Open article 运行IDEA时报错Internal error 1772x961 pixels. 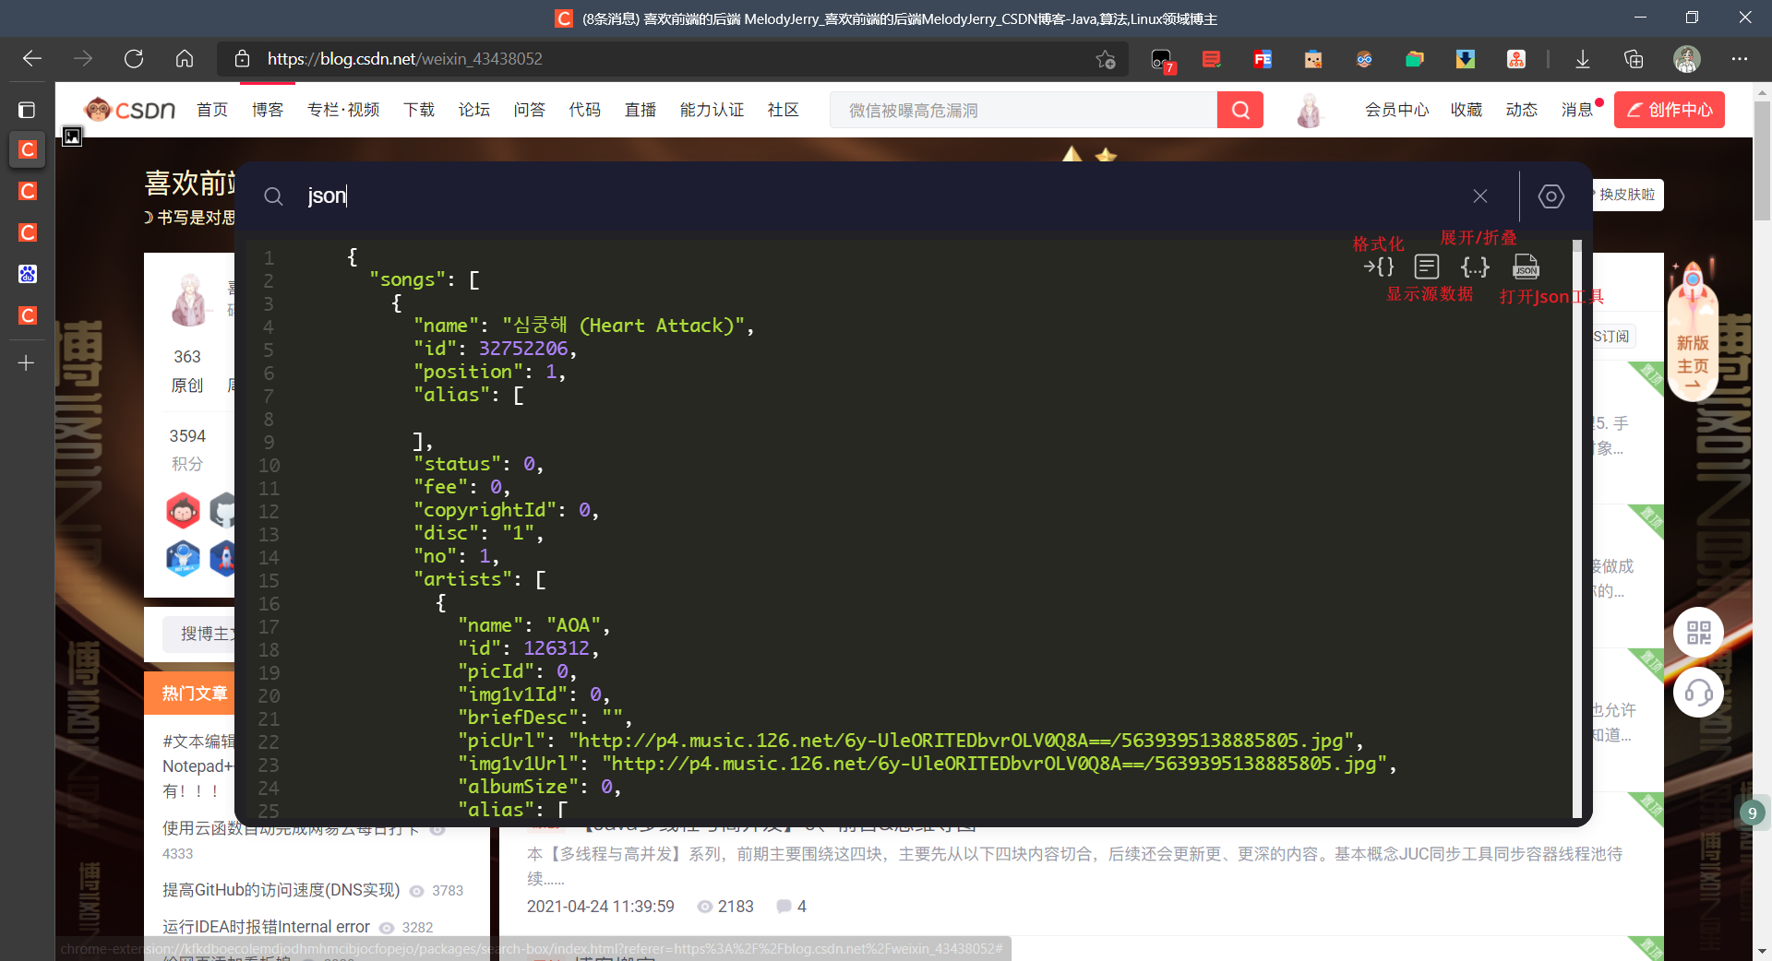[x=266, y=927]
